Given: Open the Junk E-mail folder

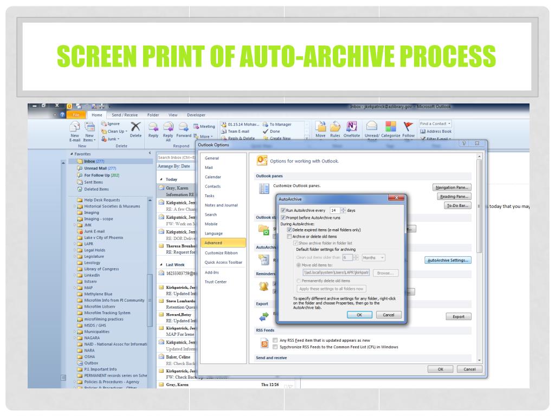Looking at the screenshot, I should (91, 231).
